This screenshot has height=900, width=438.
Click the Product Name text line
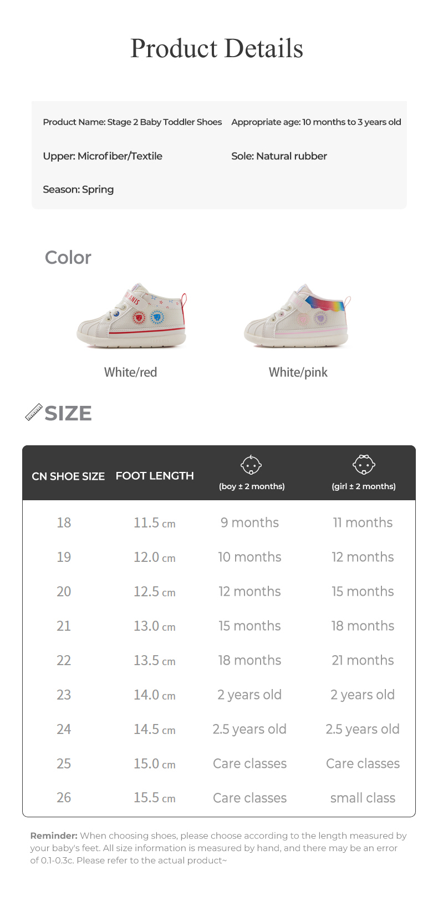[x=133, y=122]
